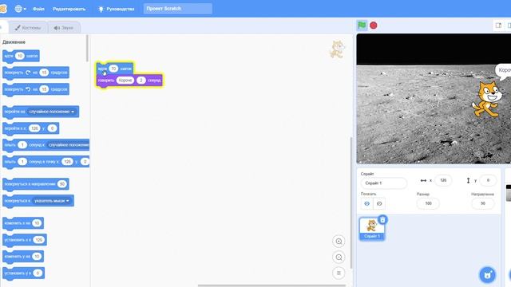The width and height of the screenshot is (511, 287).
Task: Click the sprite name field Спрайт 1
Action: tap(383, 183)
